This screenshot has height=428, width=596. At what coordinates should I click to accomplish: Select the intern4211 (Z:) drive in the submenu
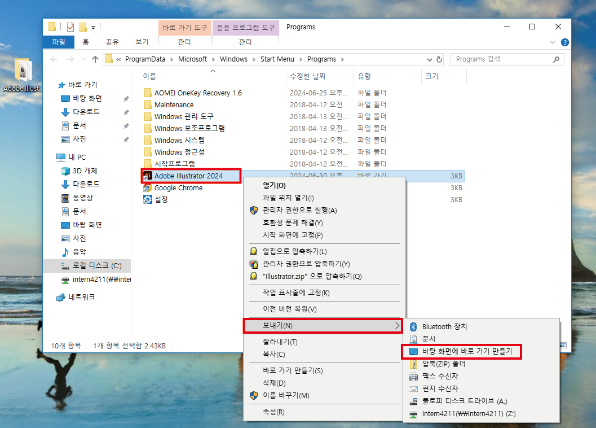pos(481,413)
